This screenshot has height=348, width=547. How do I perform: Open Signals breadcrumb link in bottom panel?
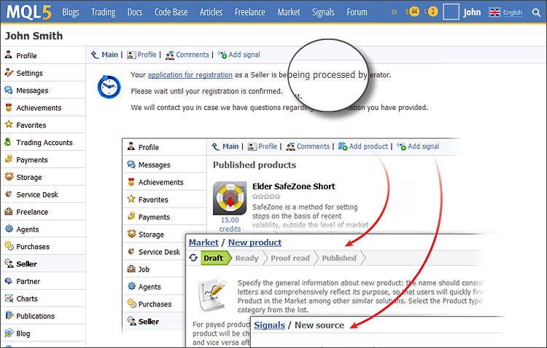click(x=269, y=325)
